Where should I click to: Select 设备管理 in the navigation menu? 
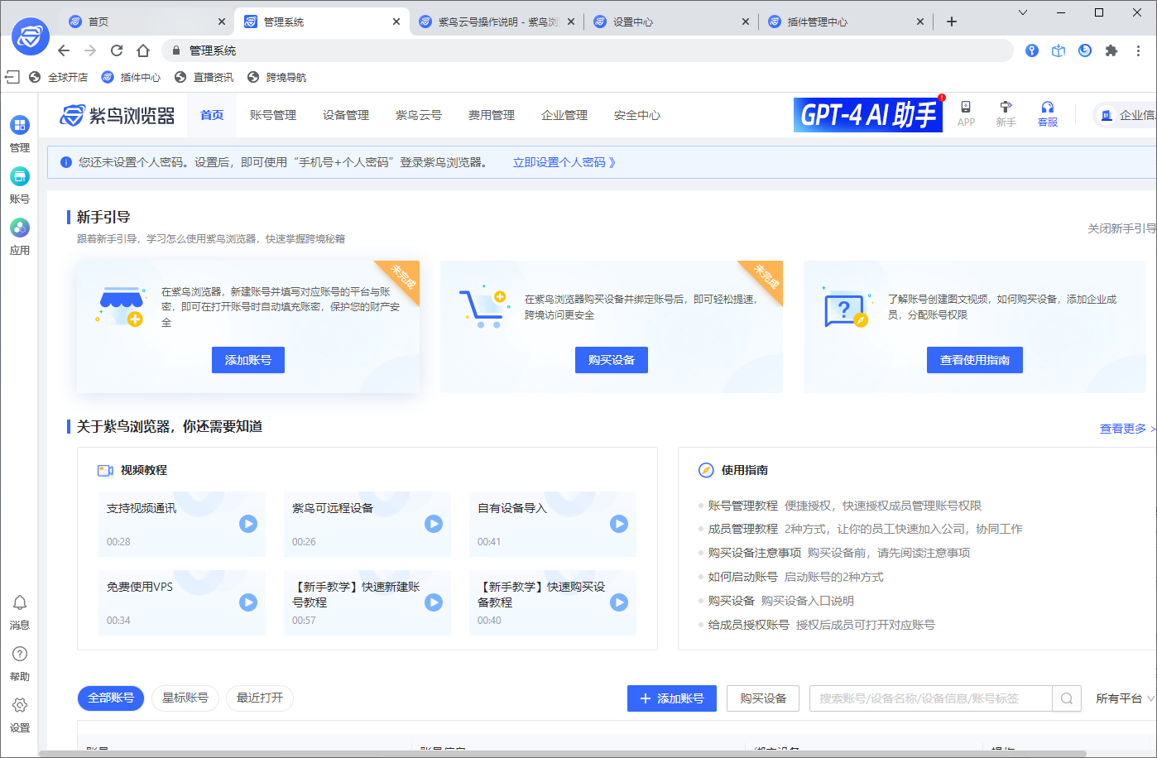click(345, 115)
